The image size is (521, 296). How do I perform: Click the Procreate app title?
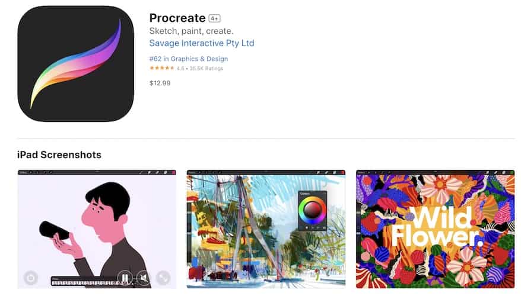click(x=177, y=18)
